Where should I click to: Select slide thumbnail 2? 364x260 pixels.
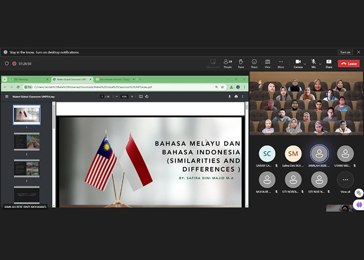click(27, 141)
